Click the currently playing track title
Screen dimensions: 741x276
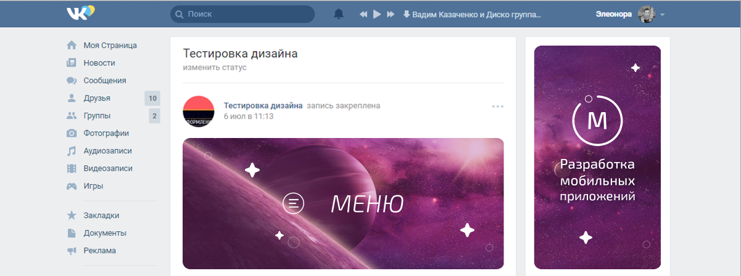(476, 14)
